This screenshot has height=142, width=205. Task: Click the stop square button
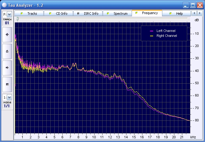point(7,84)
